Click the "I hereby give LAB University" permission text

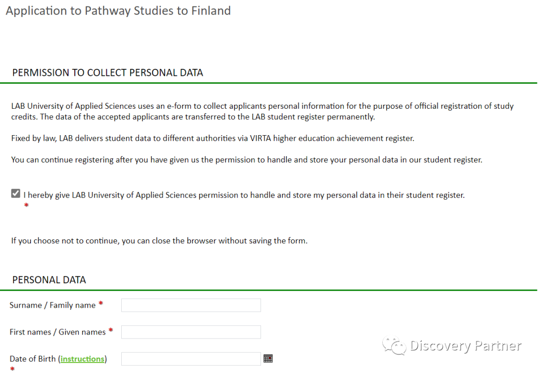coord(244,195)
